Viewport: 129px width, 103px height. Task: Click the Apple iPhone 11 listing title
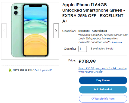[x=94, y=13]
